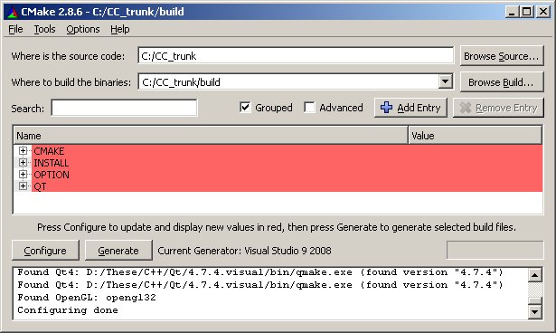Click the grey X Remove Entry icon
The image size is (556, 333).
[x=466, y=108]
